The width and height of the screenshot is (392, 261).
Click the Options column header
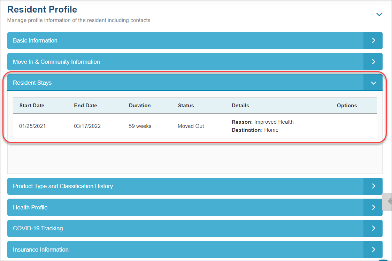[x=347, y=106]
